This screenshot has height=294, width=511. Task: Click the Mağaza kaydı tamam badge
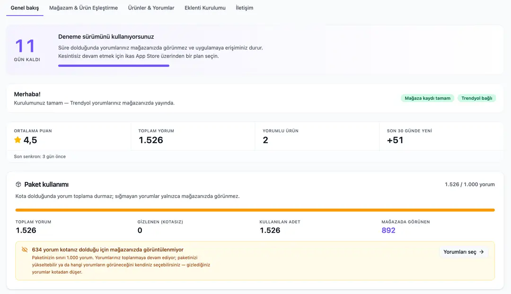pyautogui.click(x=427, y=98)
